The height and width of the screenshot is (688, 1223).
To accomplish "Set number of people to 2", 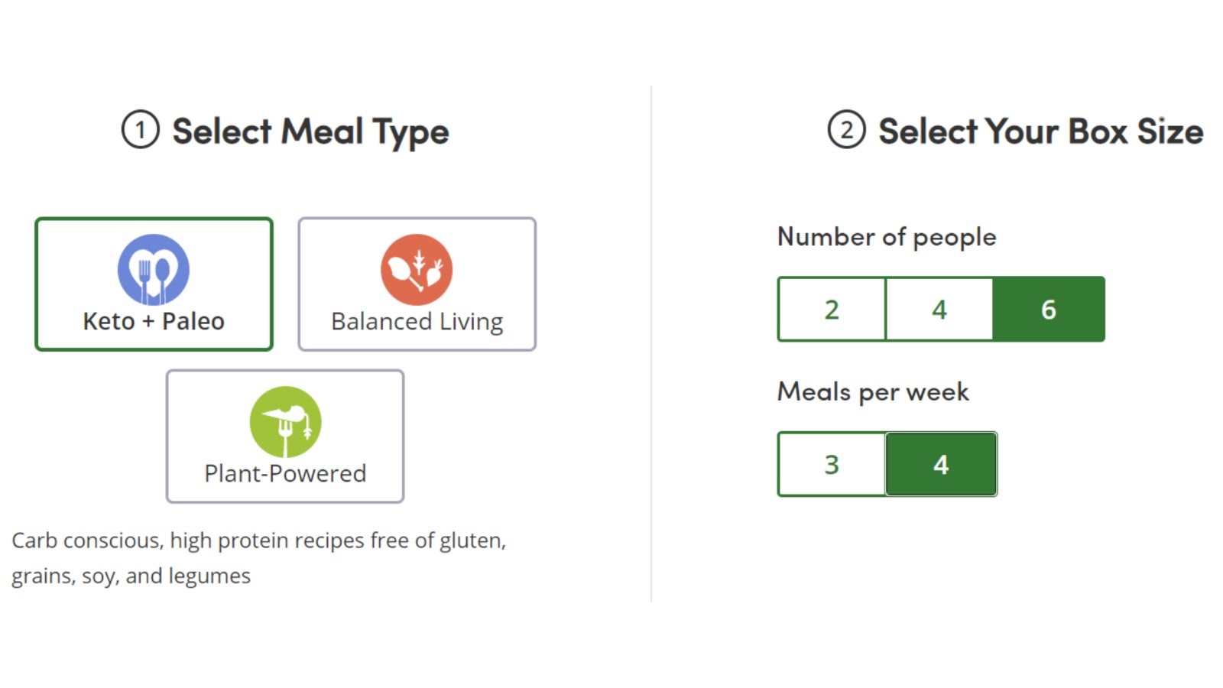I will pyautogui.click(x=832, y=309).
